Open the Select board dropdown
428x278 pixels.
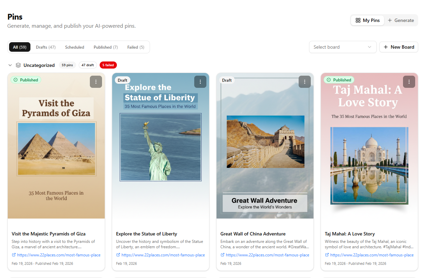pos(343,47)
